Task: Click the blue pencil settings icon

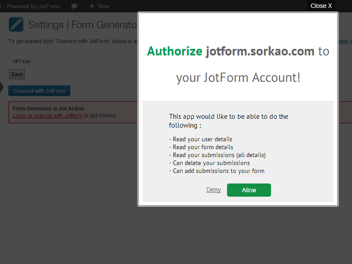Action: coord(16,25)
